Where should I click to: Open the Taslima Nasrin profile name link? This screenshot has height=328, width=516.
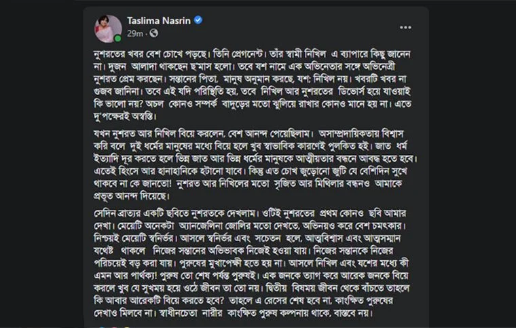point(159,20)
